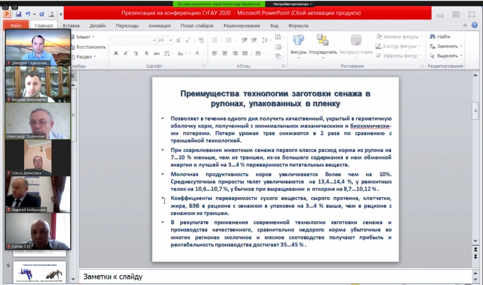Switch to the Дизайн tab
Image resolution: width=483 pixels, height=285 pixels.
pos(98,25)
